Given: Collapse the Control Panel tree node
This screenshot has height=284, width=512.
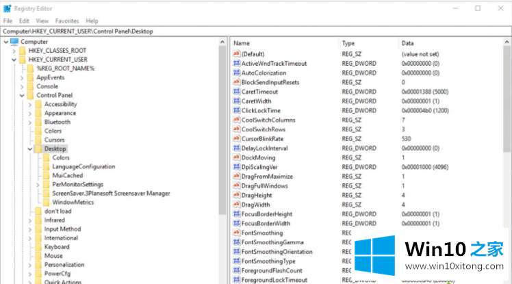Looking at the screenshot, I should click(22, 95).
